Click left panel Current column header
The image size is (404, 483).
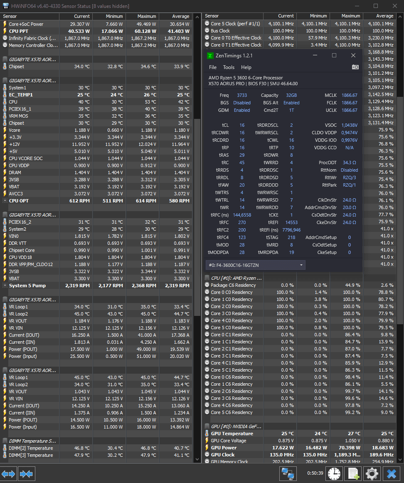[x=76, y=16]
